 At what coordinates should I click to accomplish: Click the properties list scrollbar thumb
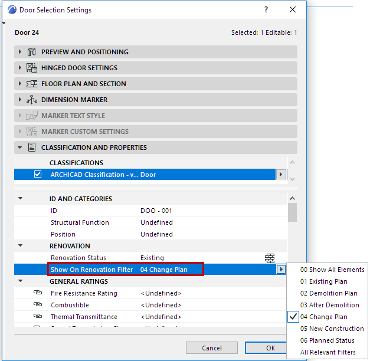292,212
